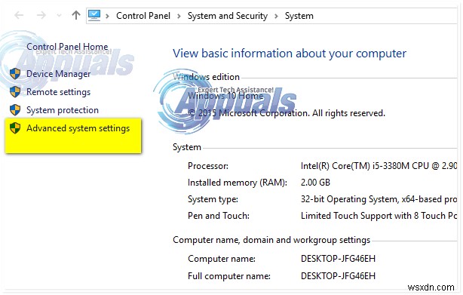Click the 2.00 GB installed memory value
This screenshot has height=295, width=463.
[315, 183]
